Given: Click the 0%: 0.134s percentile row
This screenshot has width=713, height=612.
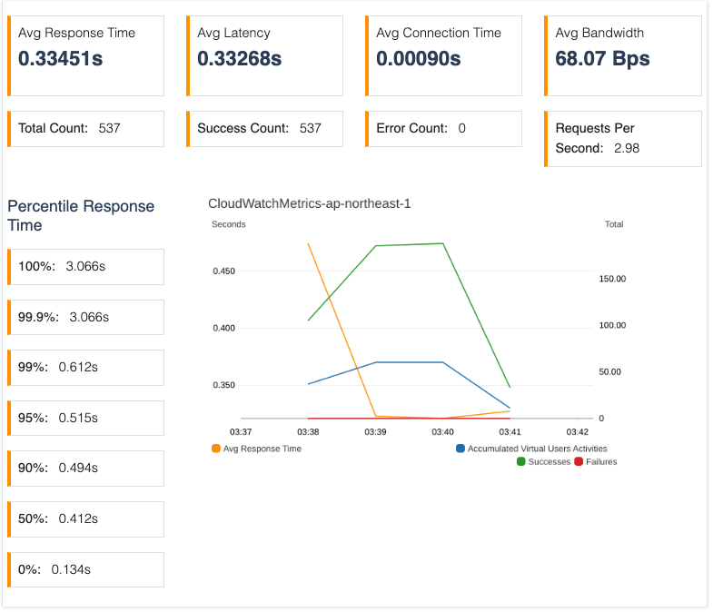Looking at the screenshot, I should tap(86, 569).
